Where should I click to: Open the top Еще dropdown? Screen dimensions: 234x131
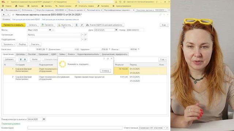point(164,25)
